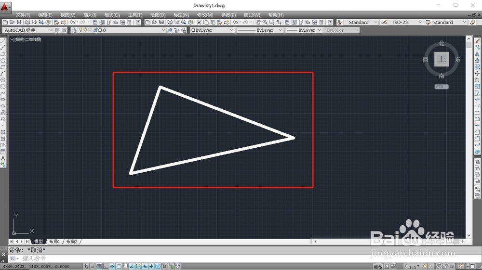Click the 上 face of the ViewCube
This screenshot has height=270, width=482.
(x=442, y=59)
